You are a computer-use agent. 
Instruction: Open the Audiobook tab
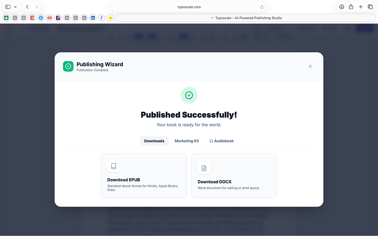pyautogui.click(x=222, y=141)
